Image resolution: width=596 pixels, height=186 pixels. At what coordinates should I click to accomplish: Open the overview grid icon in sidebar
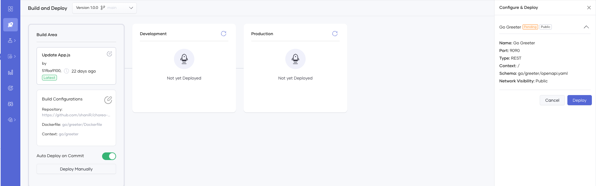10,9
